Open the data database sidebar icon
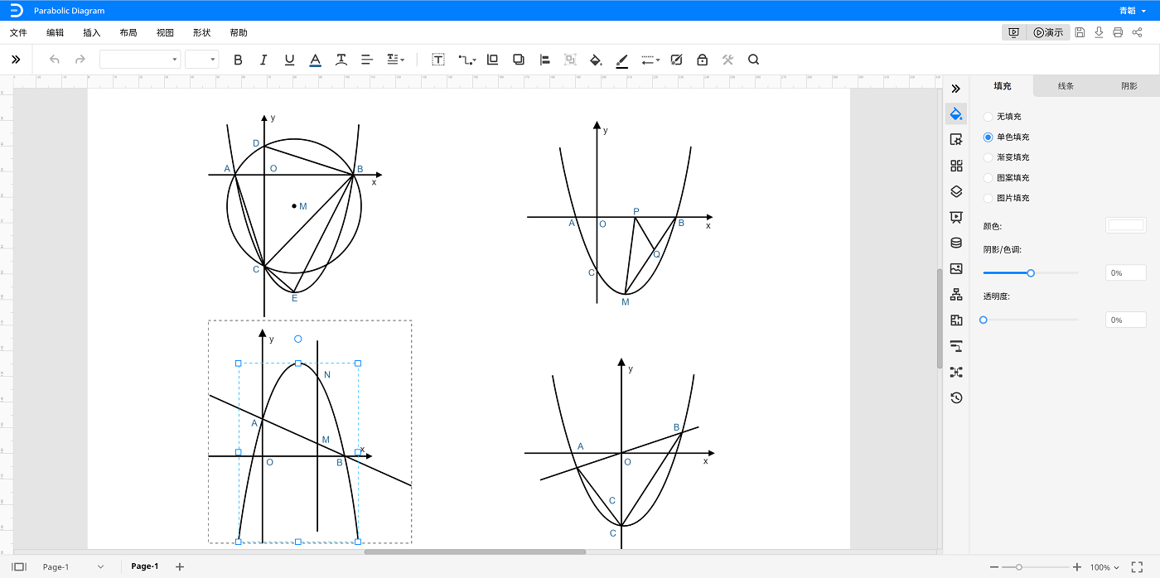The width and height of the screenshot is (1160, 578). pos(956,243)
